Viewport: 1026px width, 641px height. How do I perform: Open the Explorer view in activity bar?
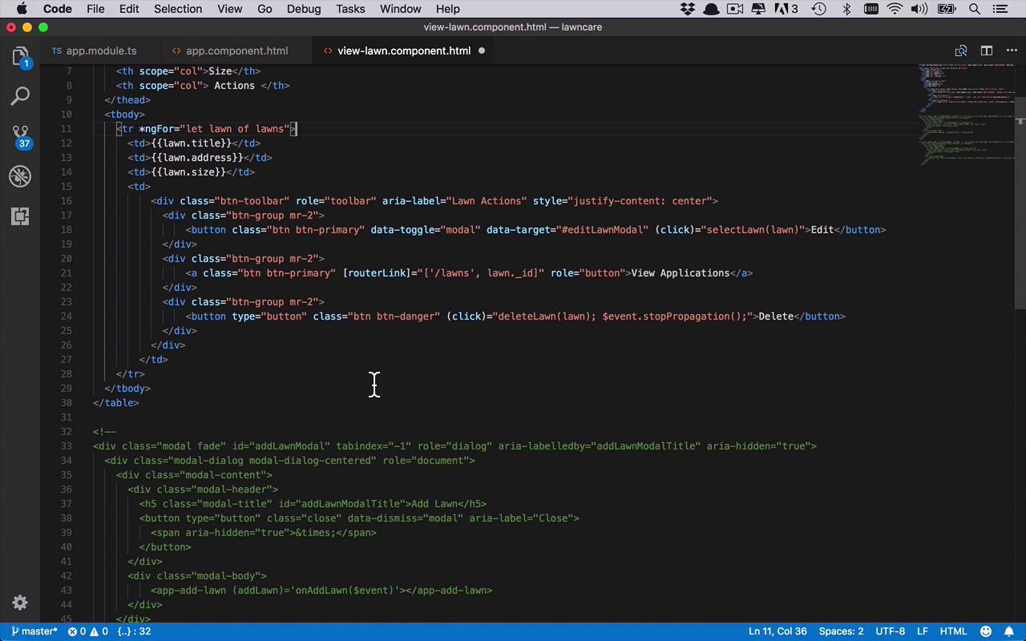click(20, 57)
